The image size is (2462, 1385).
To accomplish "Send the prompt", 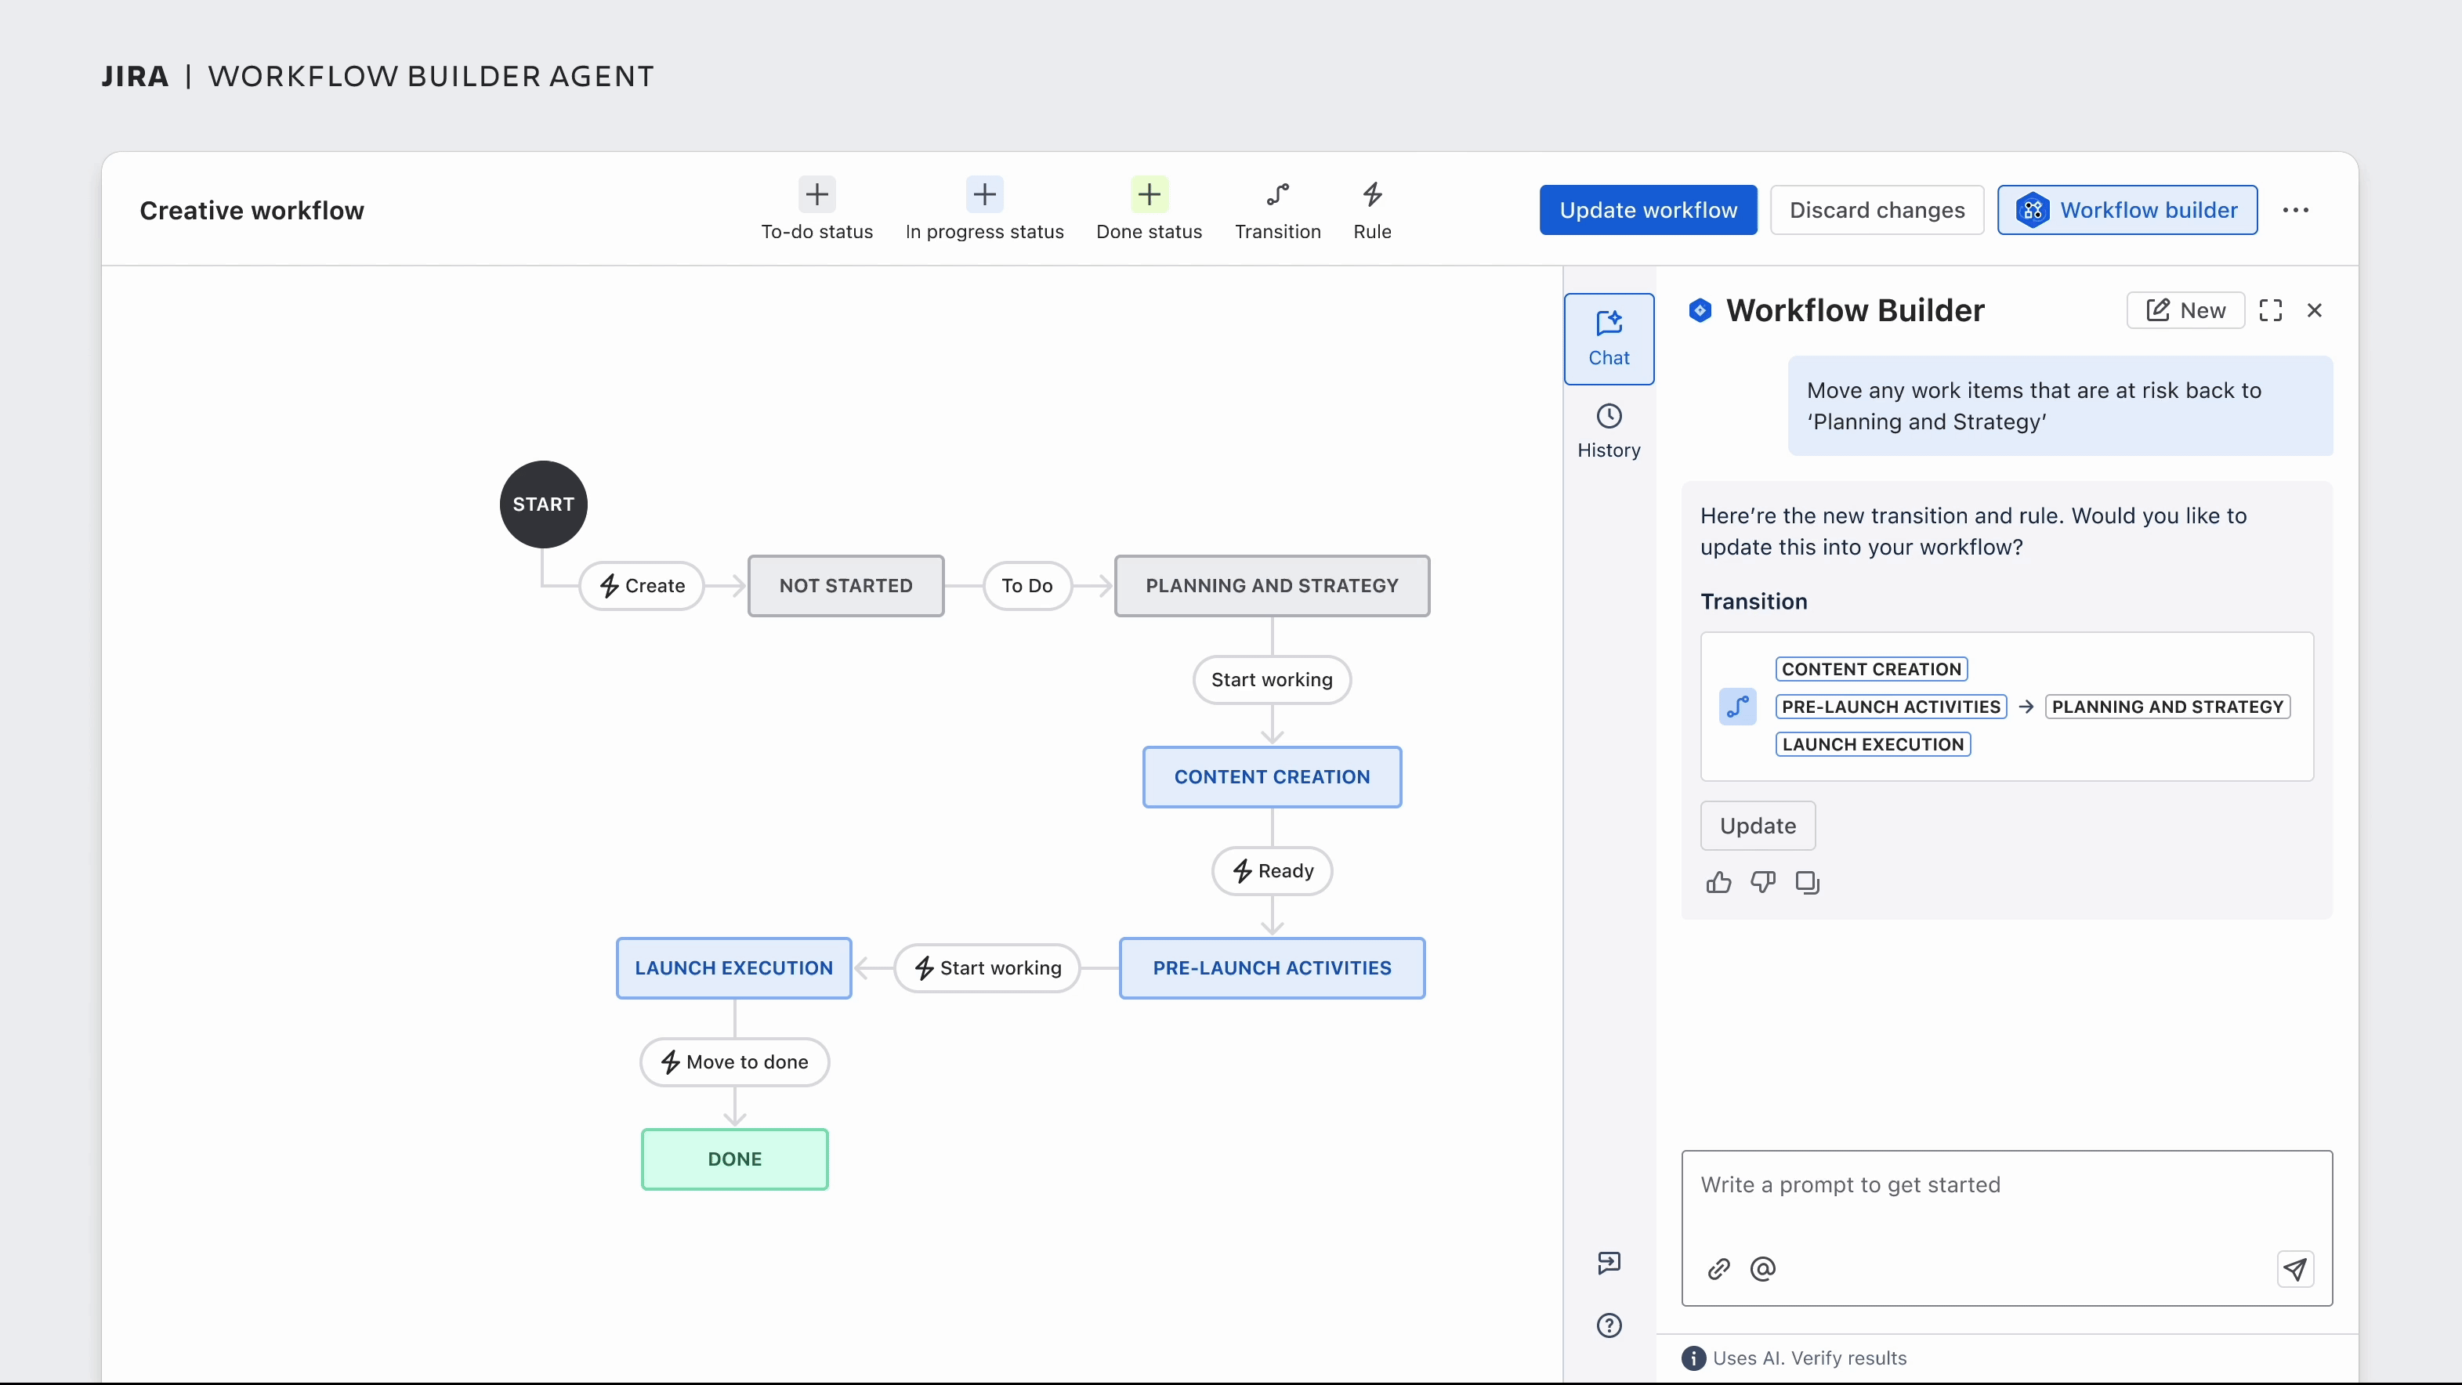I will pos(2296,1268).
